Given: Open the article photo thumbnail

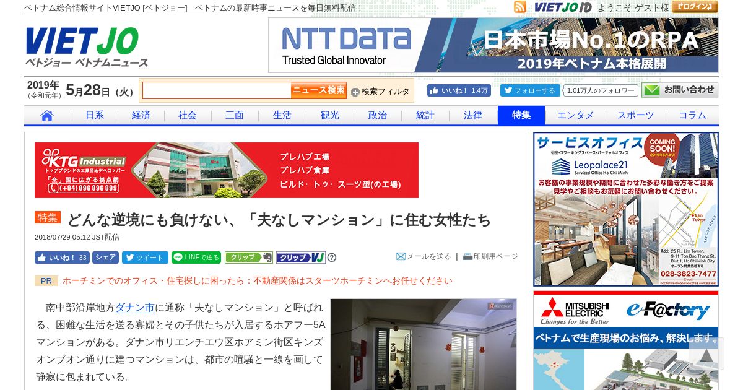Looking at the screenshot, I should coord(424,344).
